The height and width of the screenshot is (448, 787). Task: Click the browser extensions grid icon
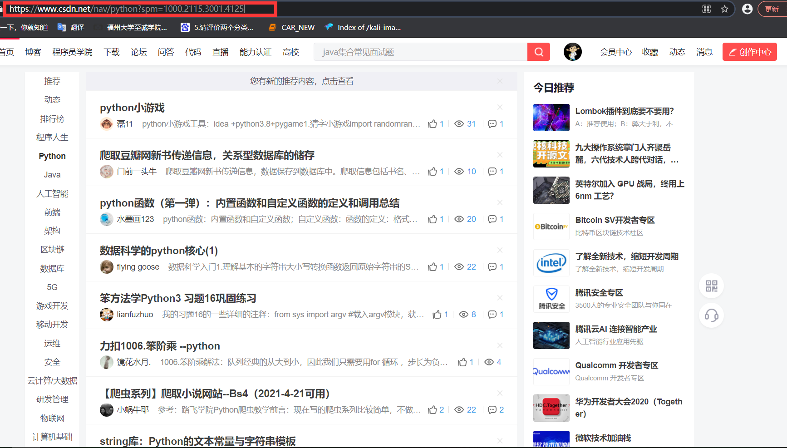tap(707, 9)
